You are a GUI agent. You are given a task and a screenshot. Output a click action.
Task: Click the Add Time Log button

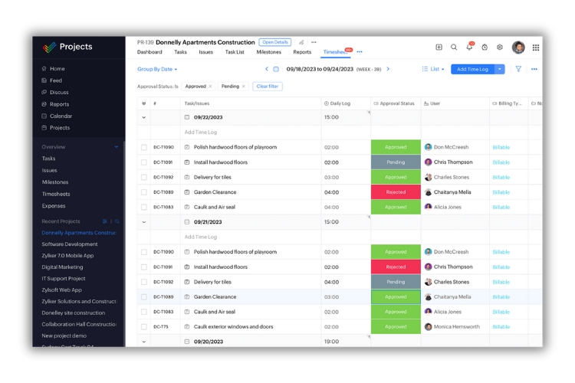[472, 69]
